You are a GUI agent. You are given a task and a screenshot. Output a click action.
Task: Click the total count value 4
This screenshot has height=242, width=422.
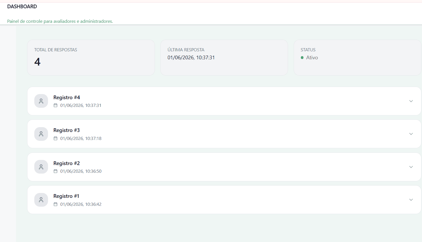pos(37,62)
